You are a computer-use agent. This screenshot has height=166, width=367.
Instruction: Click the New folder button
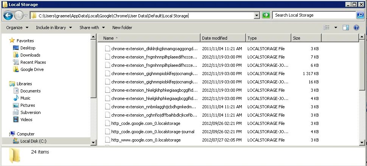[x=122, y=28]
